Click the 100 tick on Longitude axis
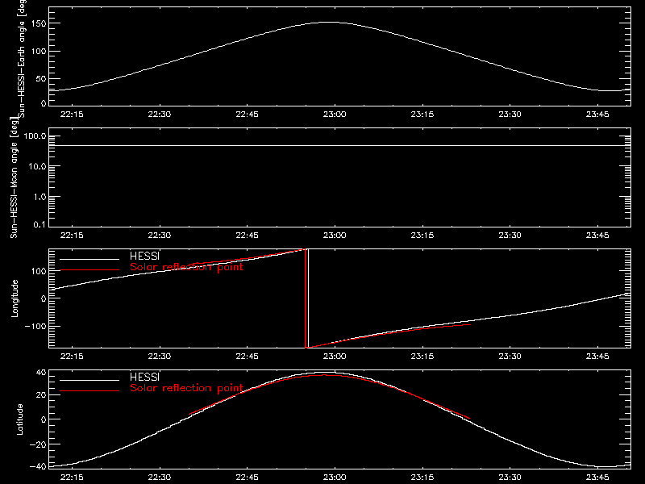 coord(40,271)
